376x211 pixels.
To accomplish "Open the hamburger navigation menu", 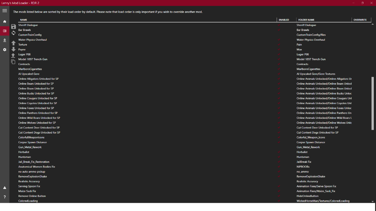I will tap(5, 11).
